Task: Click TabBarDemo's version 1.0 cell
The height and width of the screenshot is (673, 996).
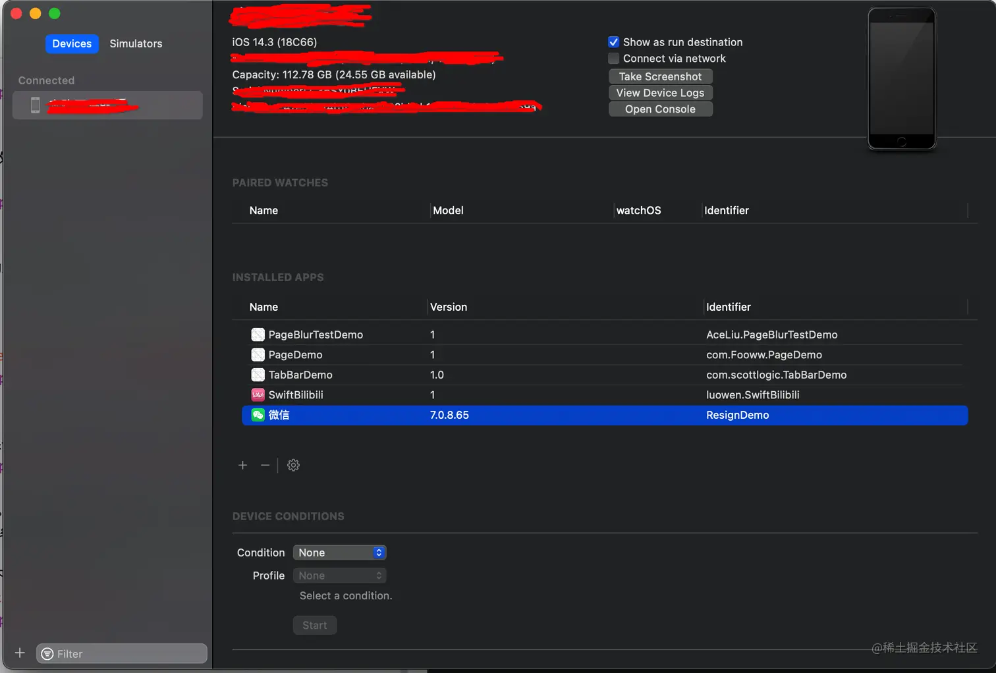Action: click(437, 375)
